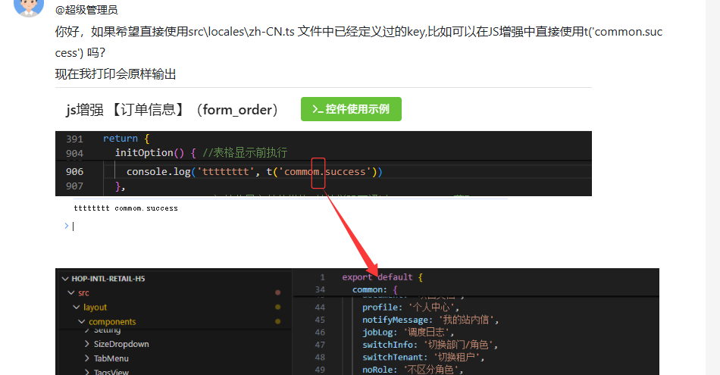
Task: Click the red highlighted box in code
Action: [318, 173]
